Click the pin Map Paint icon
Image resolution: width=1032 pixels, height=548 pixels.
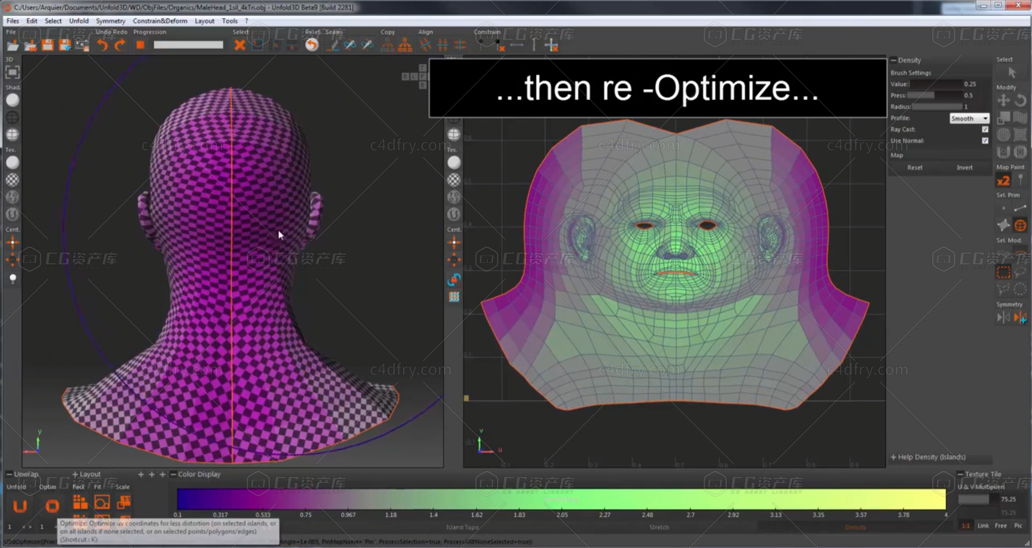1020,181
